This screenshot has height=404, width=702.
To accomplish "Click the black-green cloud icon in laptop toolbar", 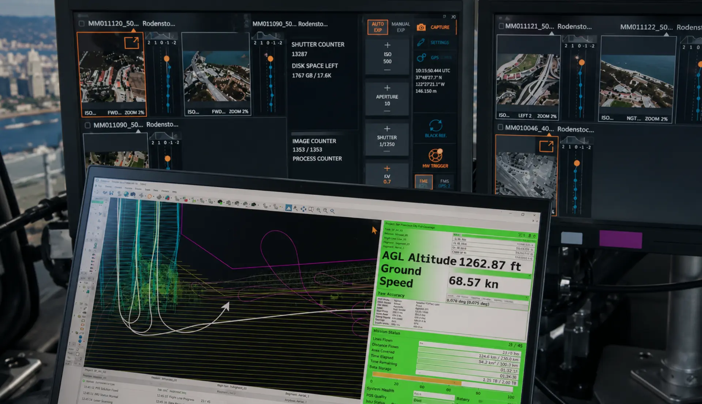I will tap(220, 202).
